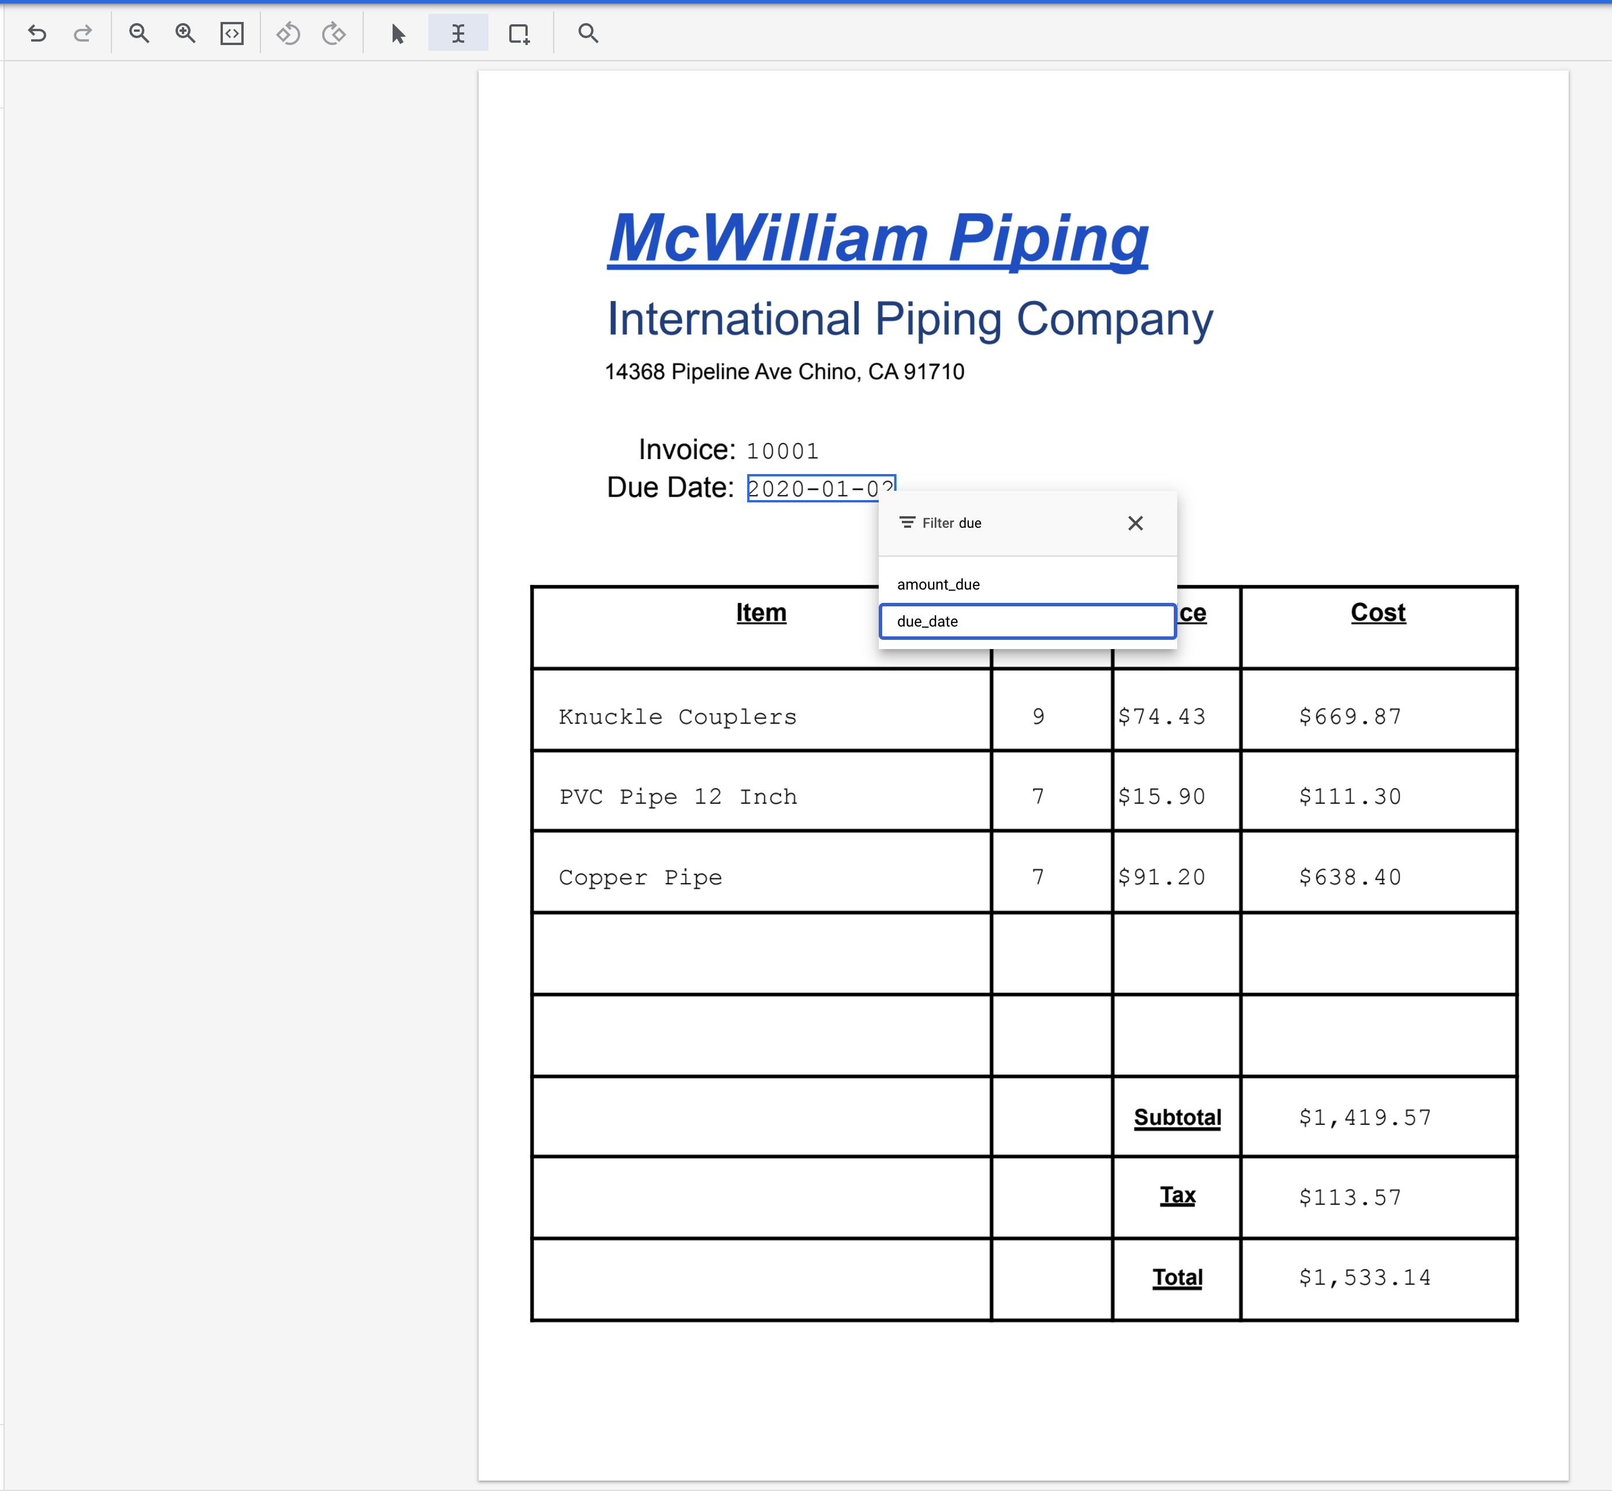Image resolution: width=1612 pixels, height=1491 pixels.
Task: Choose due_date as the entity label
Action: click(x=928, y=621)
